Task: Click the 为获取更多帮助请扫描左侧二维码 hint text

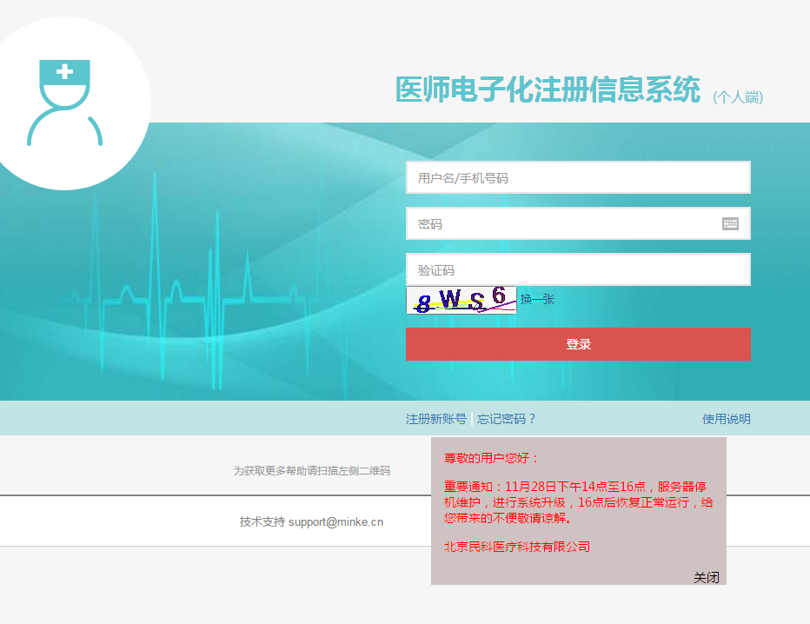Action: coord(311,470)
